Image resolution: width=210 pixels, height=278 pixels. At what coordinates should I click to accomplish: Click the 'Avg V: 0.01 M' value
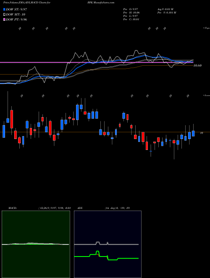click(x=165, y=9)
